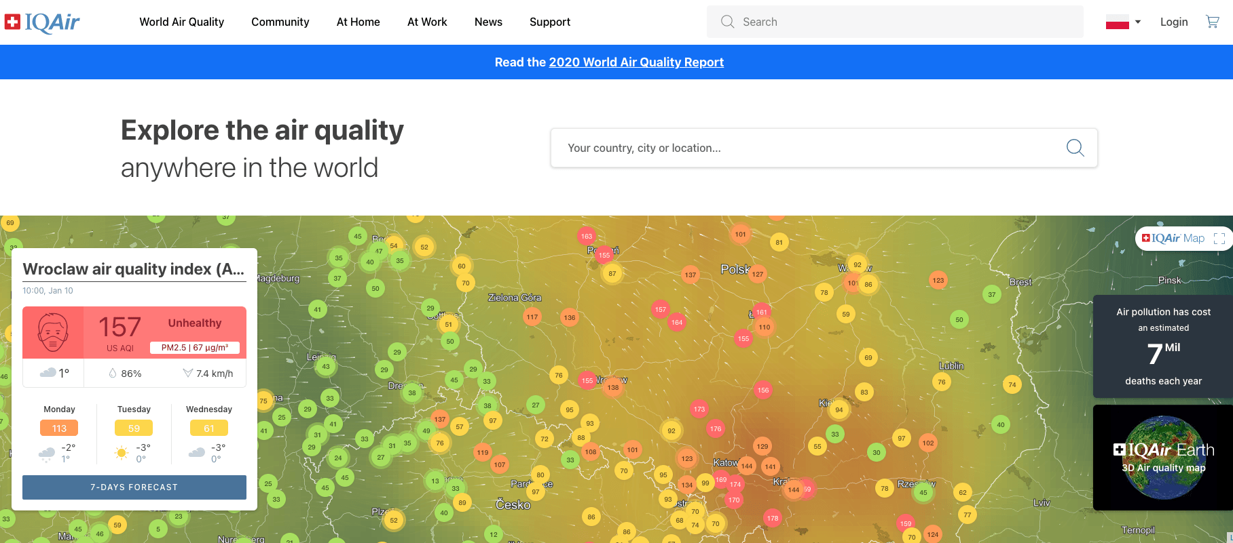Click the Login link
The height and width of the screenshot is (543, 1233).
1173,22
